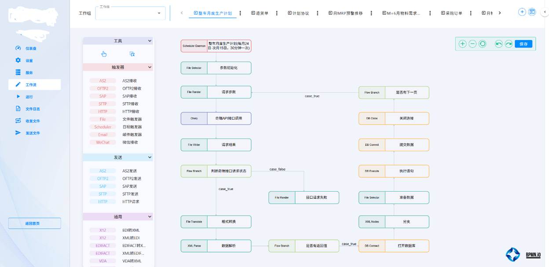Redo the last canvas change

(x=509, y=44)
